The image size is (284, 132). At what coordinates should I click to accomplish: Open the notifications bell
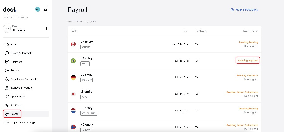46,9
